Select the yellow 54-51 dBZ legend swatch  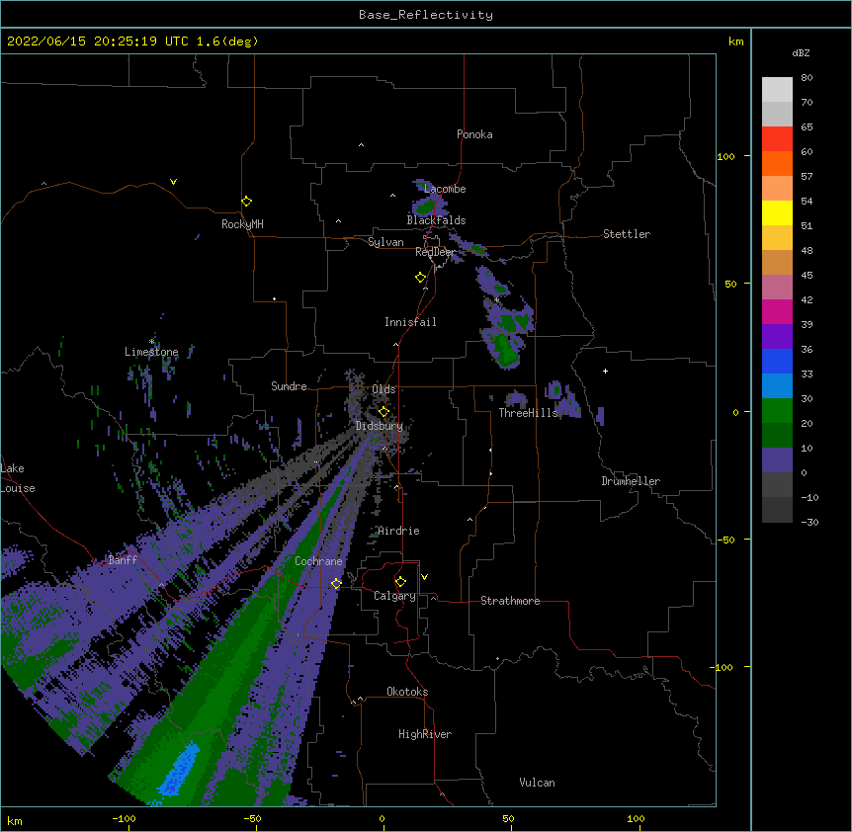777,212
